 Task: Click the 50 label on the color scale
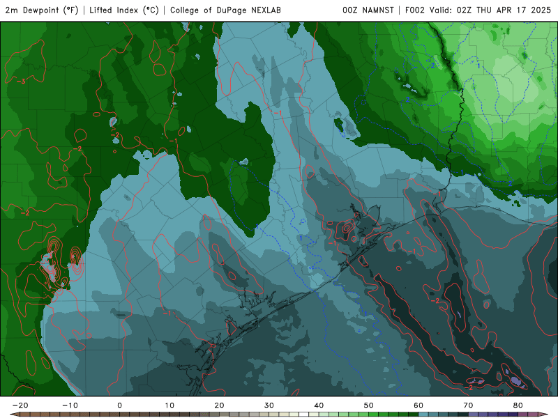point(369,405)
